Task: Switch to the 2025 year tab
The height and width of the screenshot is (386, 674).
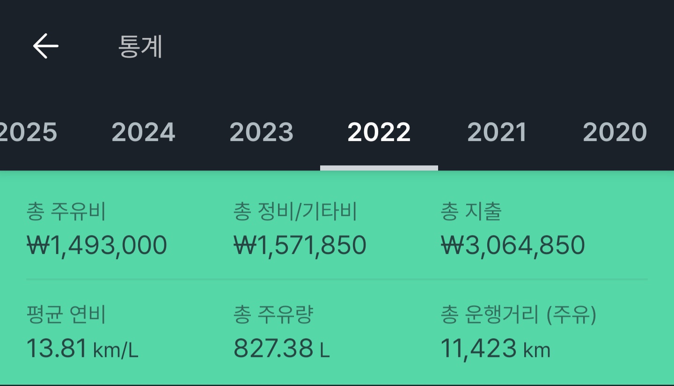Action: coord(28,132)
